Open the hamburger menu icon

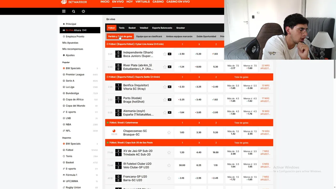coord(64,11)
